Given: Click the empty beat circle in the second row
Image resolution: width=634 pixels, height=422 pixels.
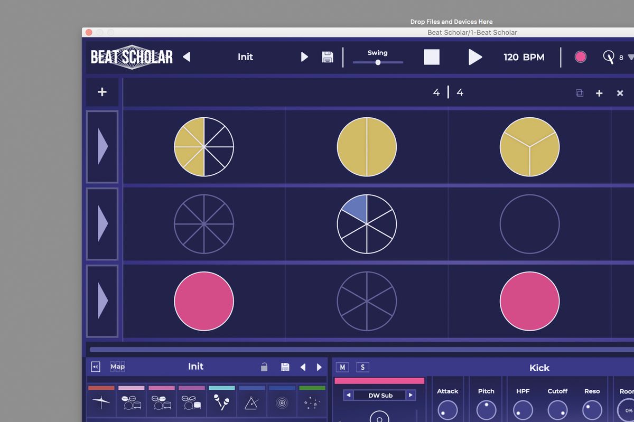Looking at the screenshot, I should (530, 223).
